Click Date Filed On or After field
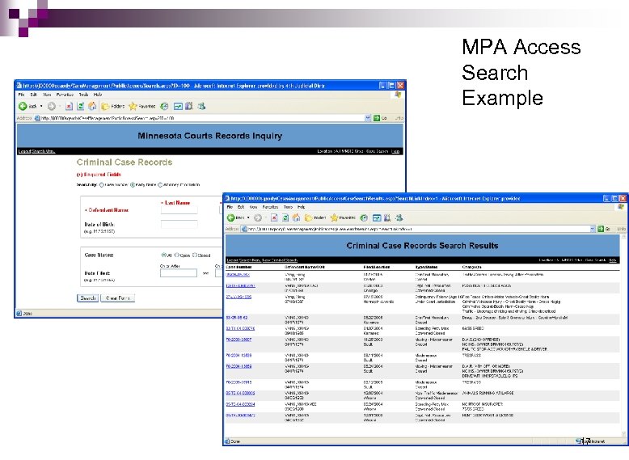629x460 pixels. pyautogui.click(x=179, y=273)
